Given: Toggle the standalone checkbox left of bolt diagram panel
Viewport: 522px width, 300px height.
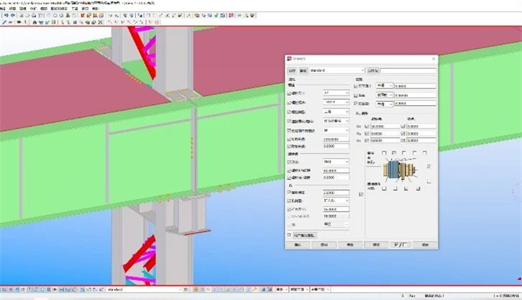Looking at the screenshot, I should click(x=361, y=194).
